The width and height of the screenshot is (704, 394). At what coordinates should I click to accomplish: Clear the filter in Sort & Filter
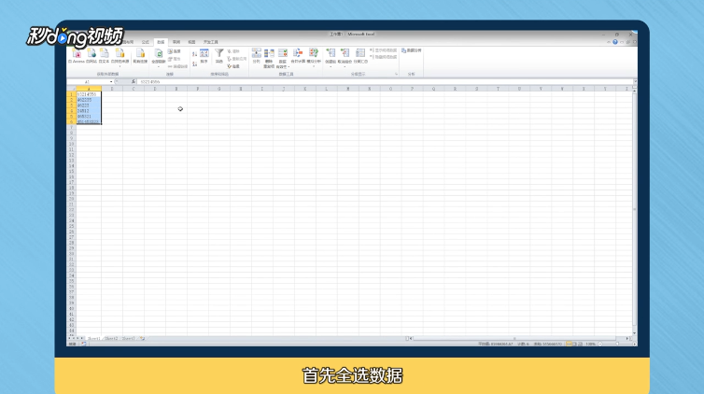[x=233, y=51]
